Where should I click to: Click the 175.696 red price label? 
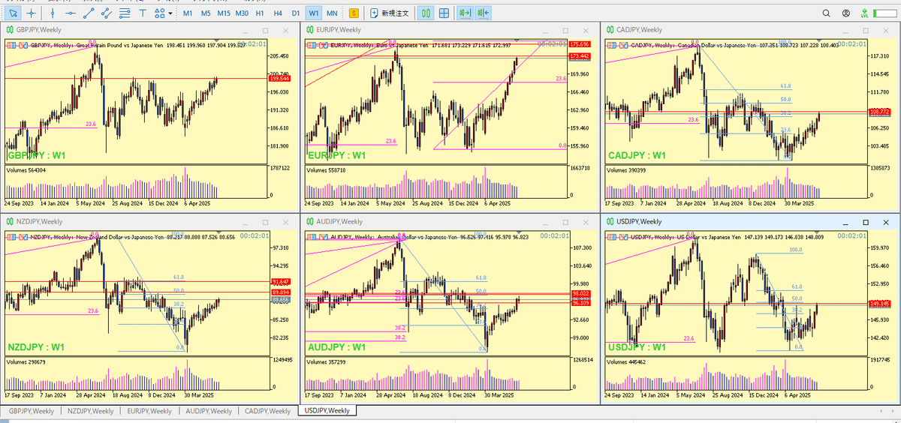pos(579,45)
